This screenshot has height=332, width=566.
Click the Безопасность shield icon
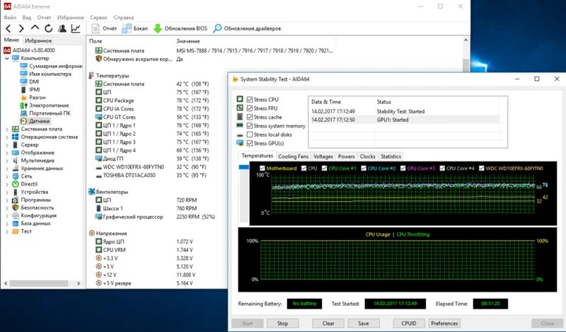click(15, 207)
